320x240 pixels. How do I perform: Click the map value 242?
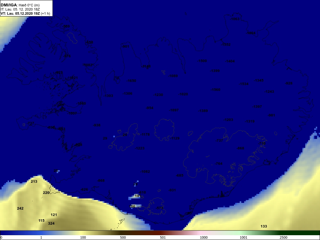click(x=20, y=208)
